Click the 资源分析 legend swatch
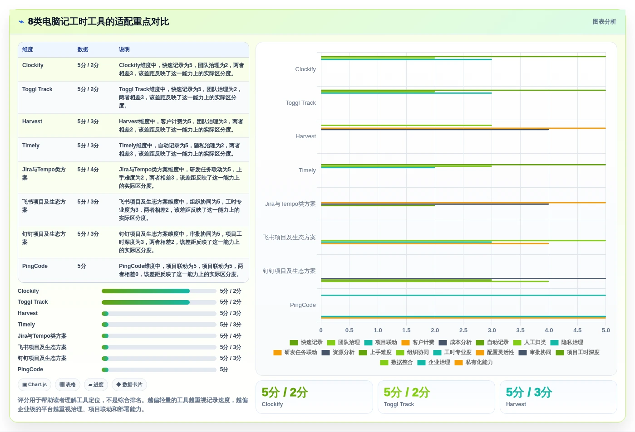The height and width of the screenshot is (432, 635). [x=325, y=352]
